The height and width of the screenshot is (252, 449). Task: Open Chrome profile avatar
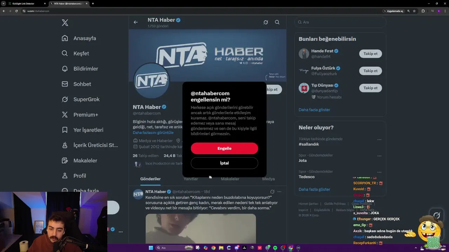point(439,11)
